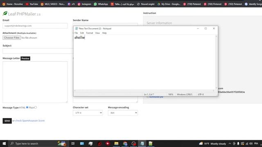Open the Notepad++ icon on taskbar
The width and height of the screenshot is (262, 147).
(x=151, y=143)
